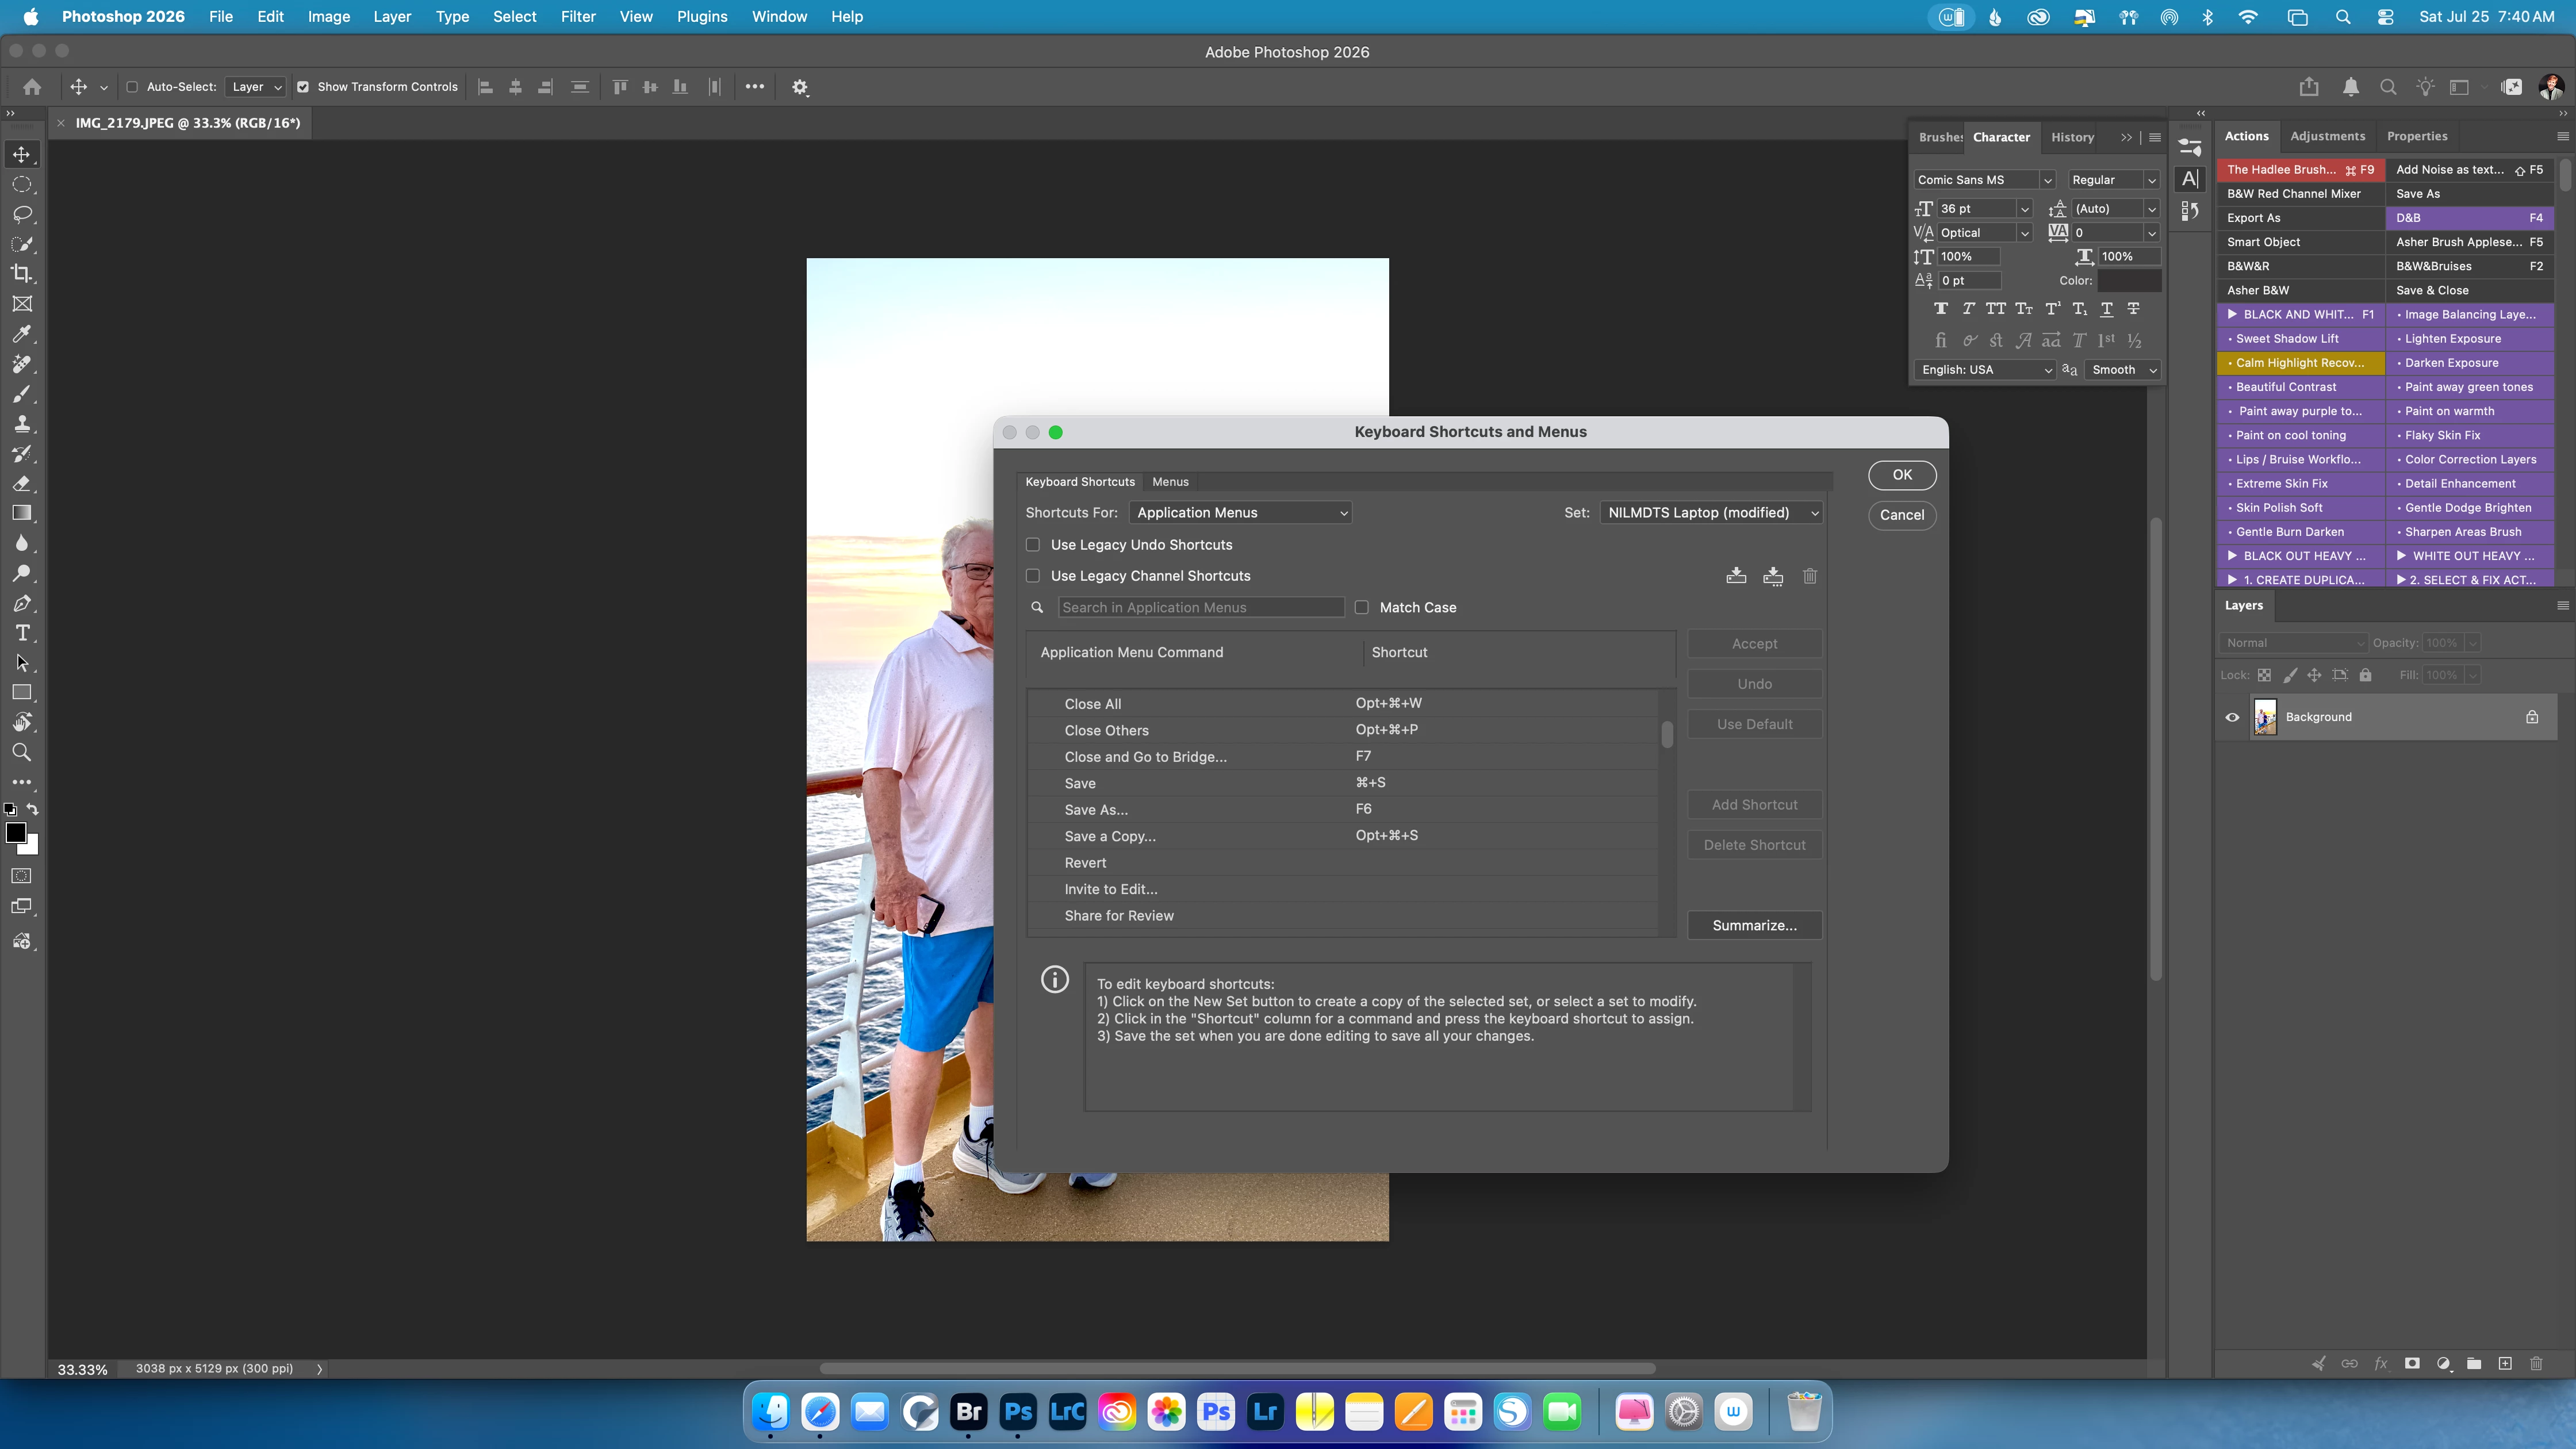Screen dimensions: 2576x1449
Task: Toggle Underline in Character panel
Action: [2107, 309]
